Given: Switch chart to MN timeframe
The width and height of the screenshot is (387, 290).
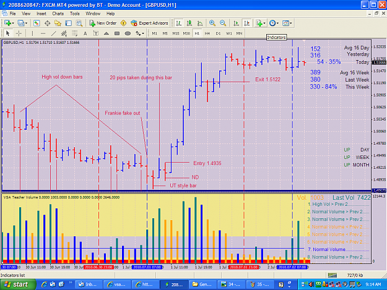Looking at the screenshot, I should pyautogui.click(x=239, y=33).
